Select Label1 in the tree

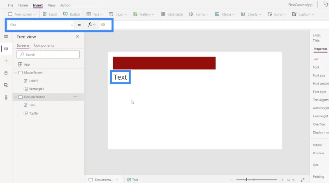click(x=34, y=81)
